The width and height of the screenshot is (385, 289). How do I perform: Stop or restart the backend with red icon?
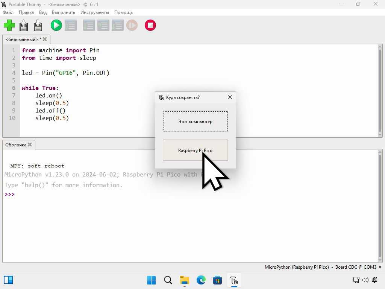150,25
